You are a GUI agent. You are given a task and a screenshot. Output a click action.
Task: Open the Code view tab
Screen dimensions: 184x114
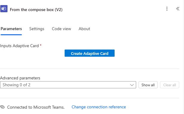(x=62, y=29)
